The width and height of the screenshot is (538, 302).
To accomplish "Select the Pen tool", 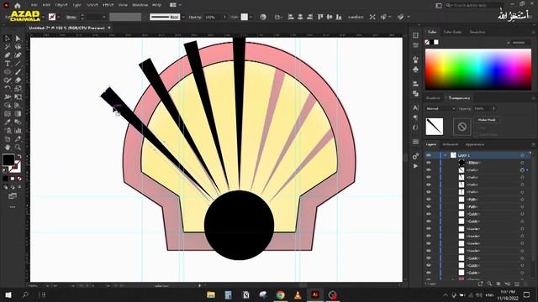I will coord(8,55).
